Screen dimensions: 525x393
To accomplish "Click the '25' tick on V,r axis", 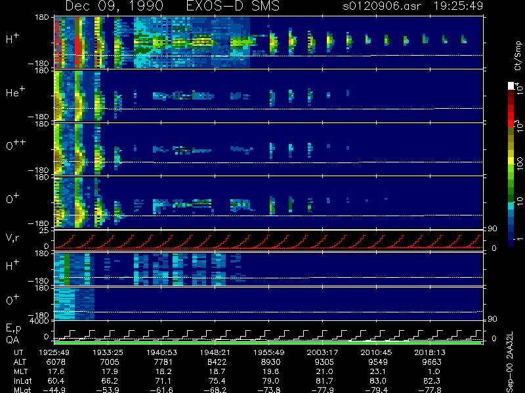I will pos(45,231).
